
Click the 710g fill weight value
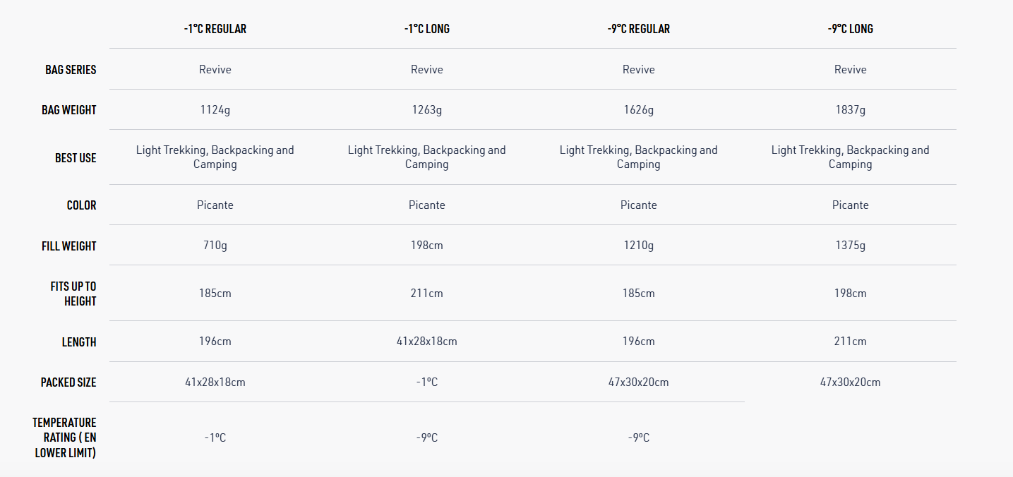click(215, 246)
